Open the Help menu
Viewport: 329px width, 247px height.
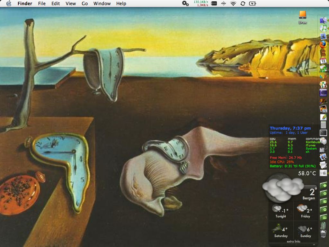pyautogui.click(x=121, y=4)
